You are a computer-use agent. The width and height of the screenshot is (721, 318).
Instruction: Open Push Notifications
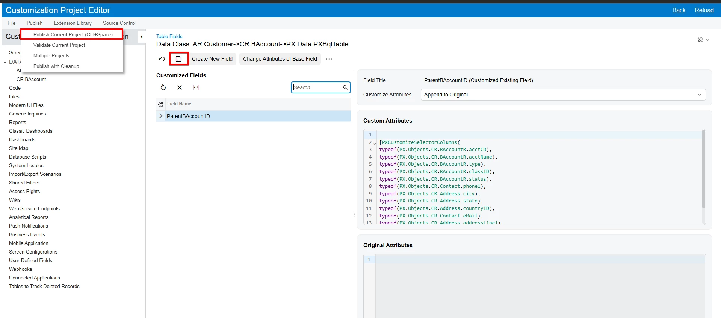click(x=29, y=226)
